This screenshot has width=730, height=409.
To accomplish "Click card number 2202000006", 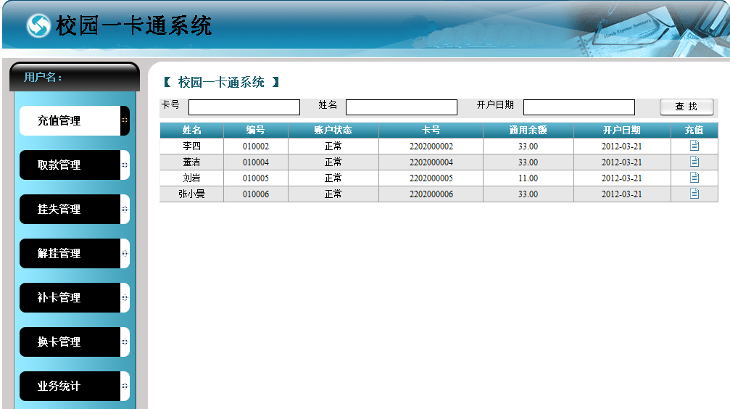I will (x=431, y=194).
